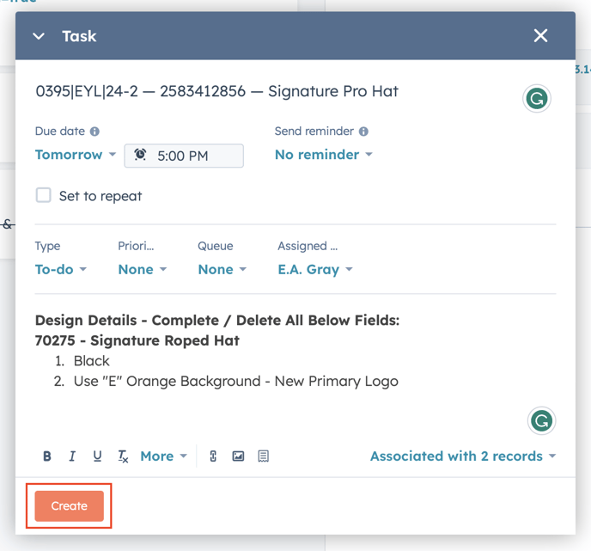Image resolution: width=591 pixels, height=551 pixels.
Task: Insert an image into task notes
Action: [x=238, y=456]
